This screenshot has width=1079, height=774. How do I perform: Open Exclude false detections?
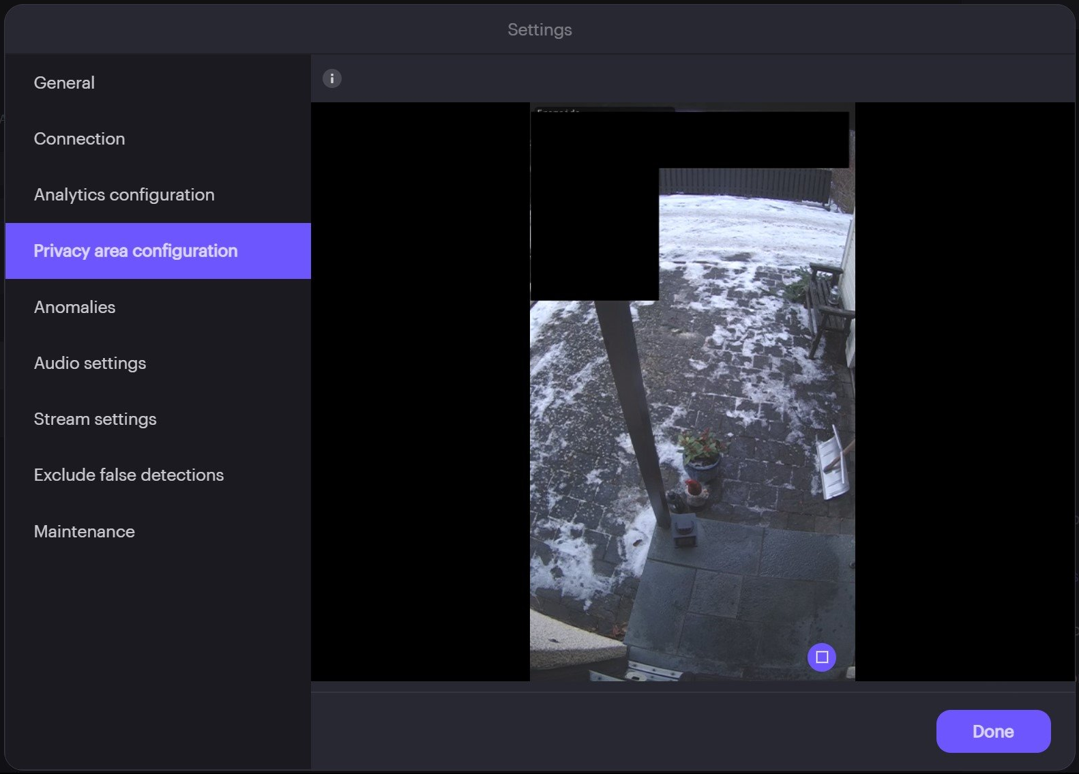(129, 475)
